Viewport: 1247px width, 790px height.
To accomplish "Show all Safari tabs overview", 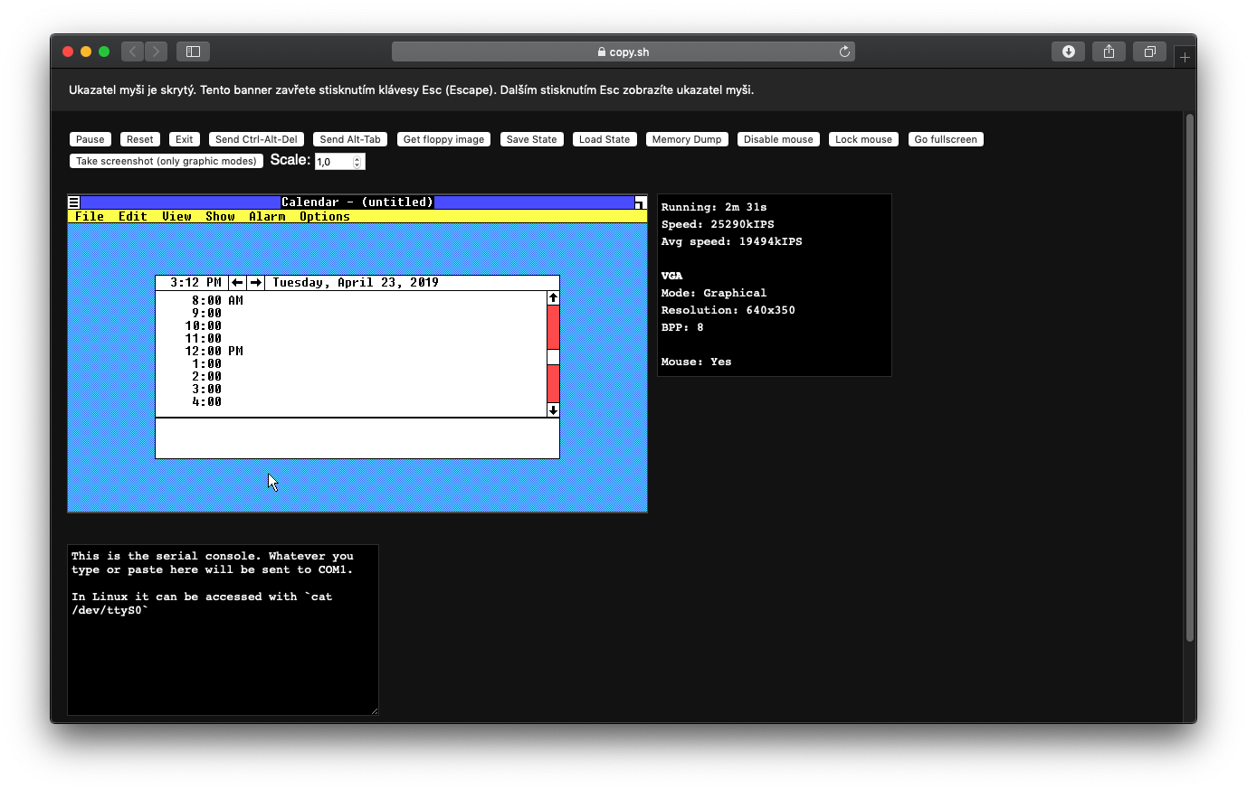I will point(1149,52).
